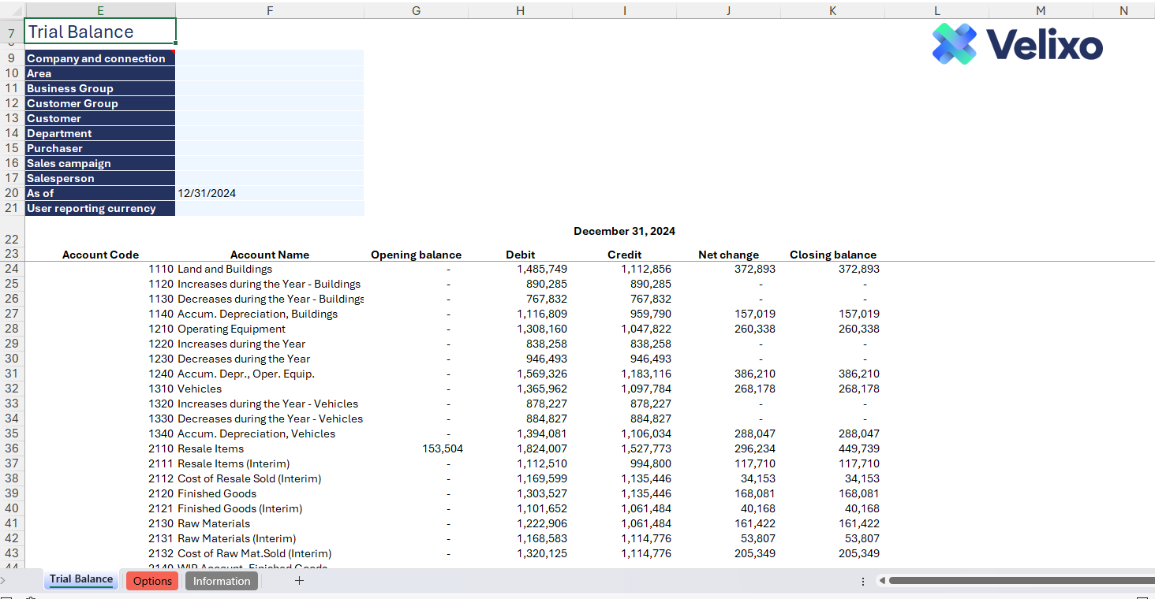The image size is (1155, 599).
Task: Select row 36 header
Action: (12, 448)
